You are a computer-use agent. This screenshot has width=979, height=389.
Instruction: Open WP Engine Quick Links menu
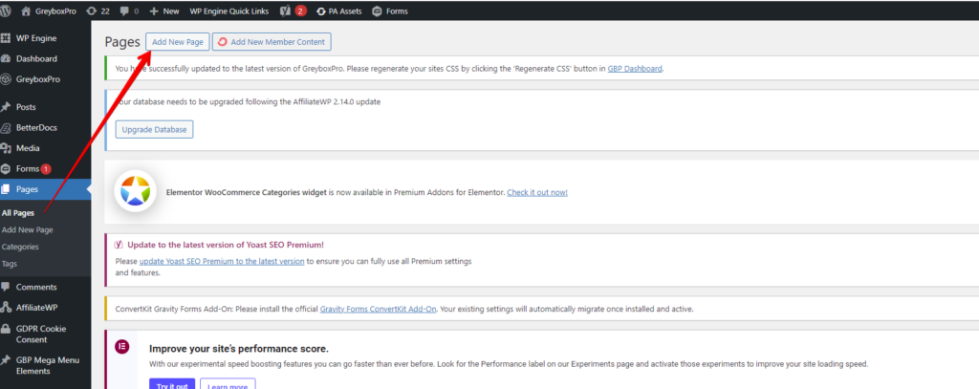coord(229,11)
